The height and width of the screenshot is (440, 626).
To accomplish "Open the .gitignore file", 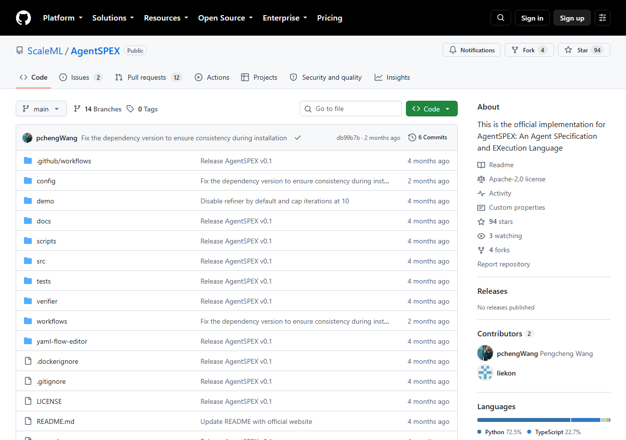I will click(x=51, y=381).
